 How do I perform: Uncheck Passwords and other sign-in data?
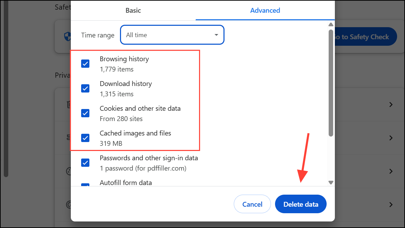(85, 163)
